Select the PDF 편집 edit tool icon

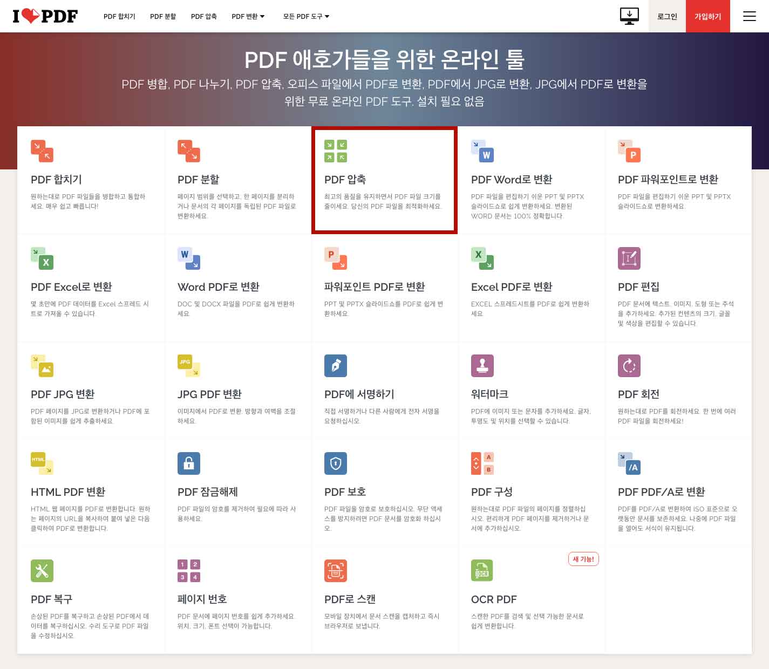629,258
